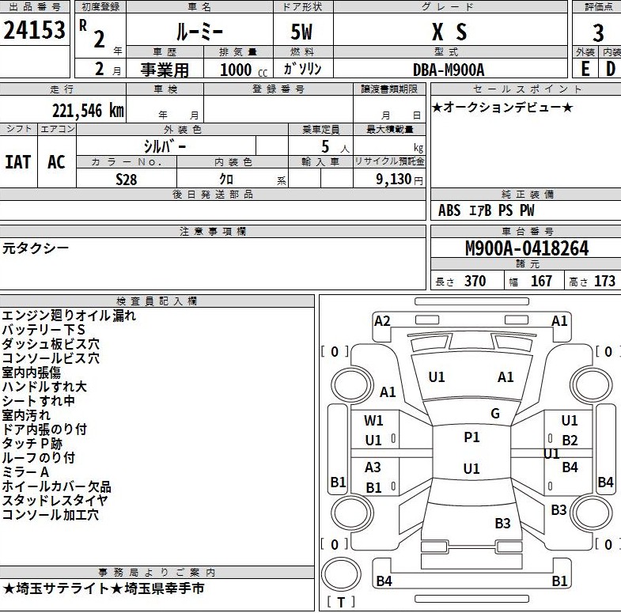Click the note "エンジン廻りオイル漏れ"

pos(69,316)
